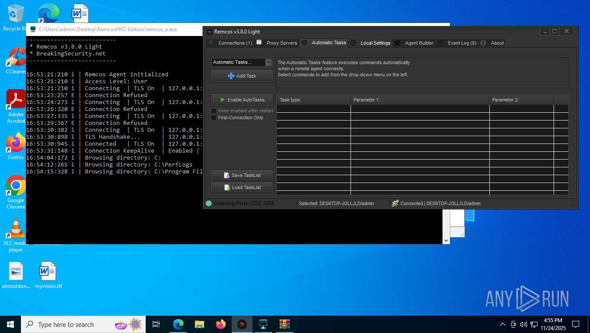Open the notification center icon

tap(576, 324)
